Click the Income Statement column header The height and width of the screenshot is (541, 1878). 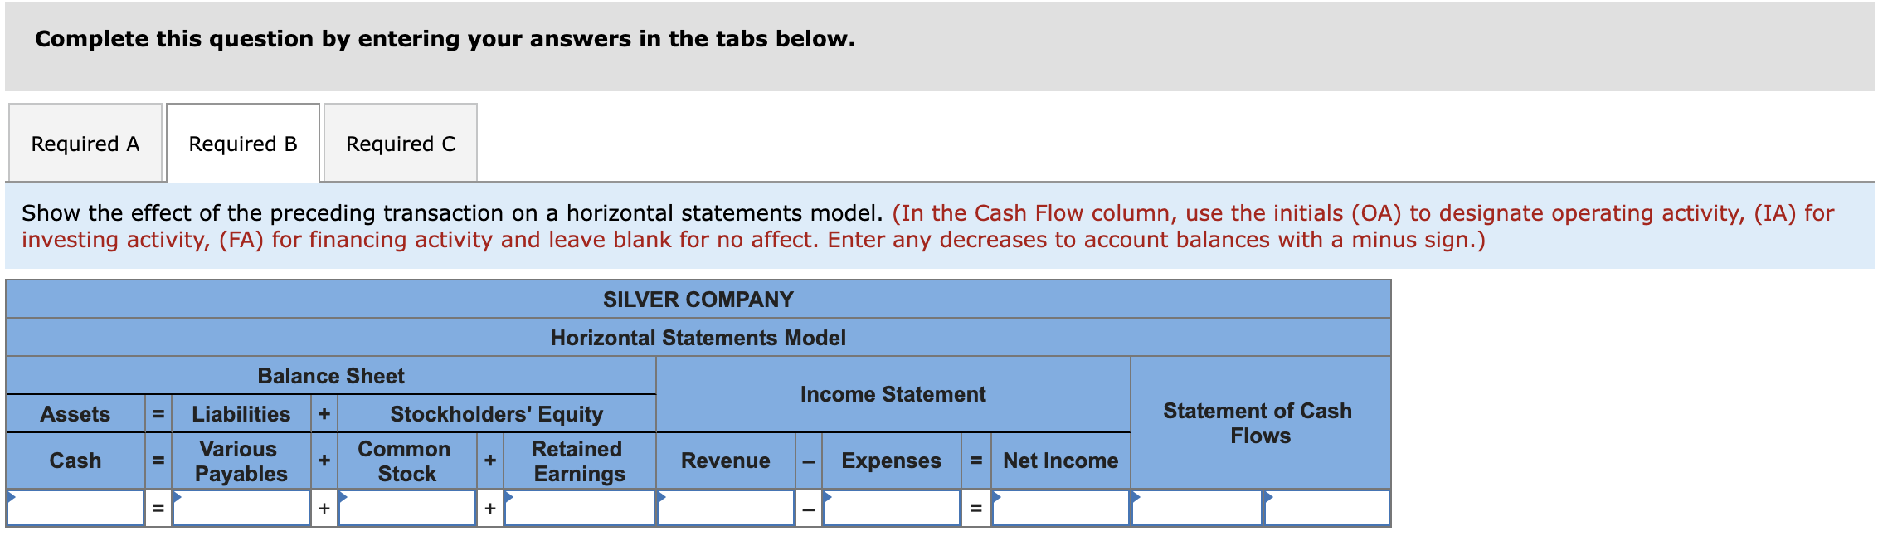coord(892,394)
